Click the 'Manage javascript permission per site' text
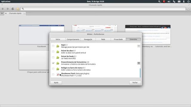The height and width of the screenshot is (107, 191). 75,47
